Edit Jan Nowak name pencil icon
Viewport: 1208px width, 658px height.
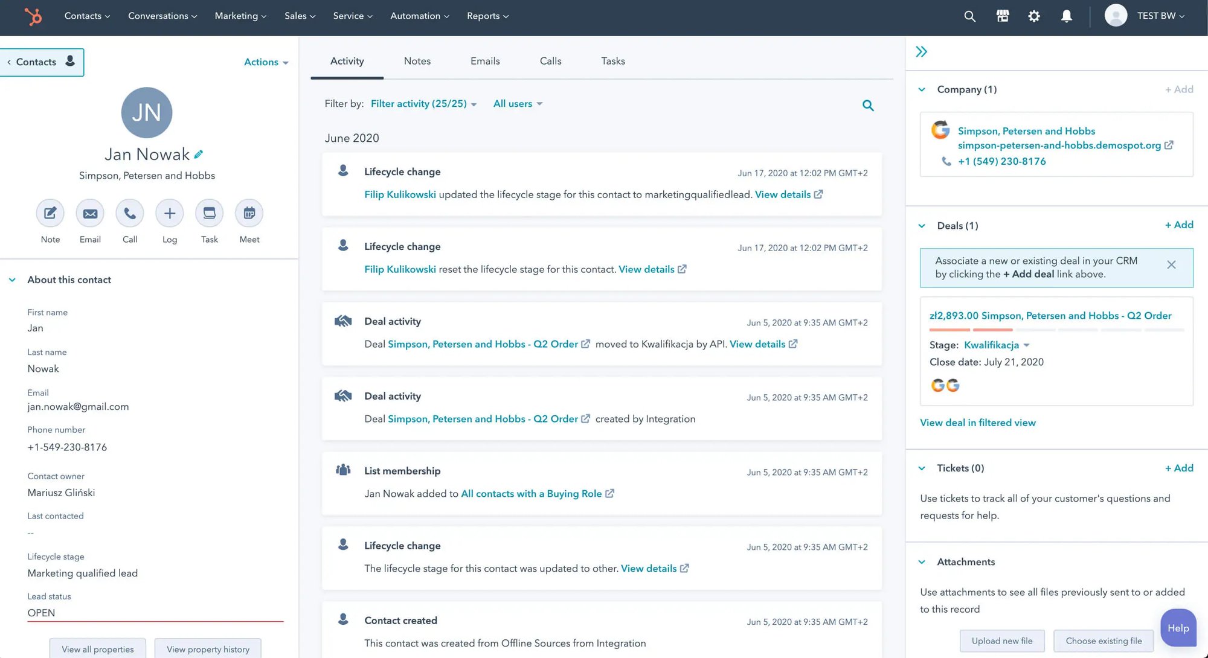coord(198,155)
